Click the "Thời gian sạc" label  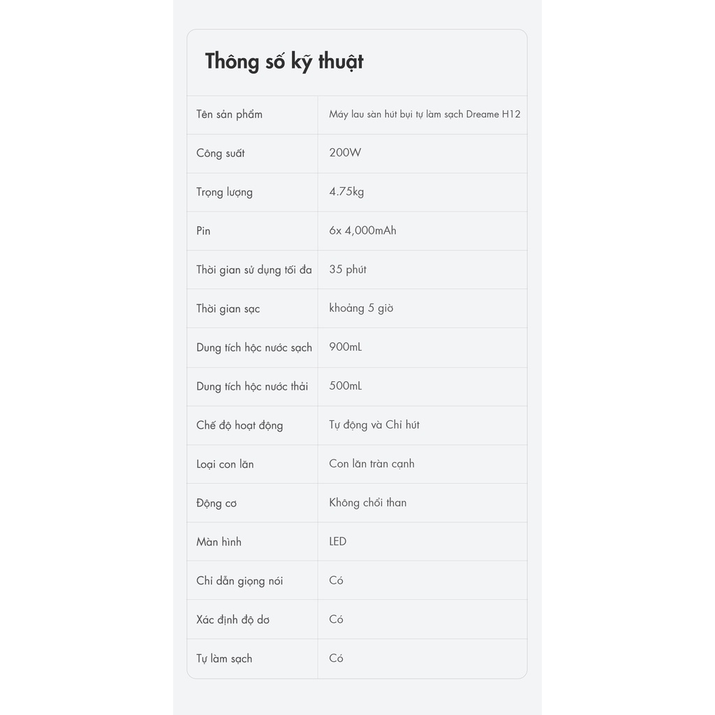(x=228, y=309)
